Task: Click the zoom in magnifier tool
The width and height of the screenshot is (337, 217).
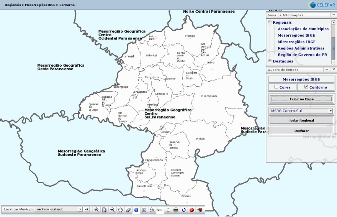Action: pos(97,210)
